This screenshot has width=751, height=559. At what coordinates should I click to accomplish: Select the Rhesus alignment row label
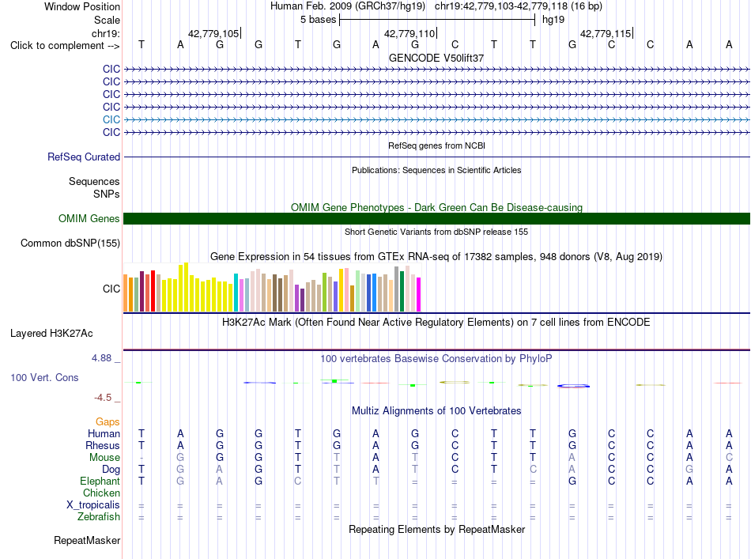(103, 445)
